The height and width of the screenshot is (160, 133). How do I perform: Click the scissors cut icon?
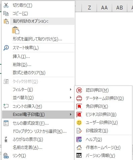click(x=6, y=5)
